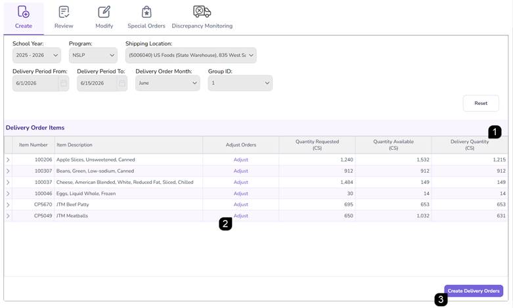Viewport: 513px width, 308px height.
Task: Open the School Year dropdown
Action: click(37, 55)
